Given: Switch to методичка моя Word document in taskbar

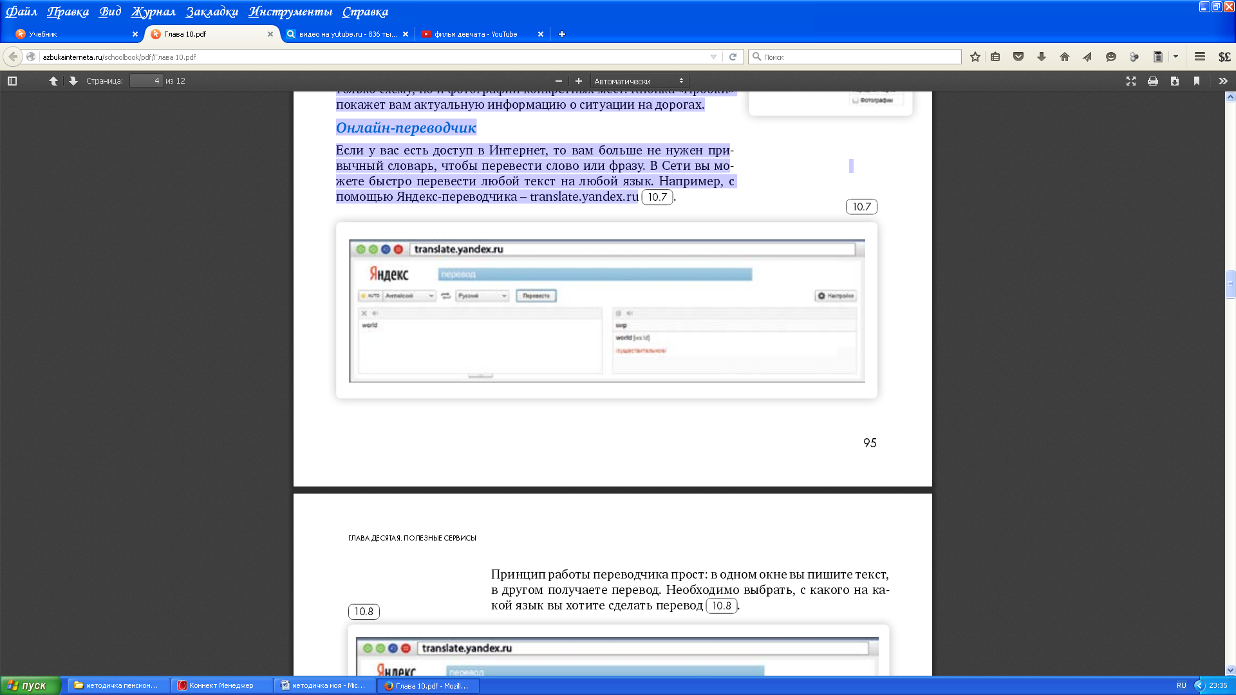Looking at the screenshot, I should click(324, 685).
